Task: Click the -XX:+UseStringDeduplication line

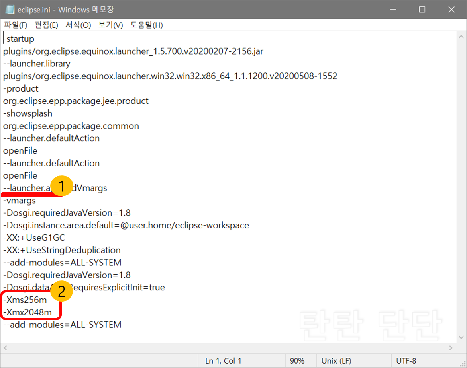Action: (62, 250)
